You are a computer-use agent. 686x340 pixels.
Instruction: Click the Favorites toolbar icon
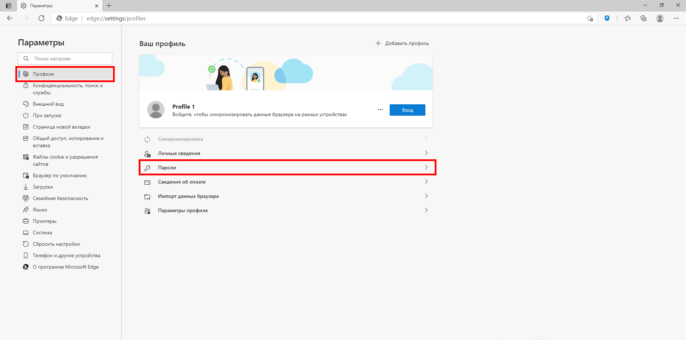628,18
